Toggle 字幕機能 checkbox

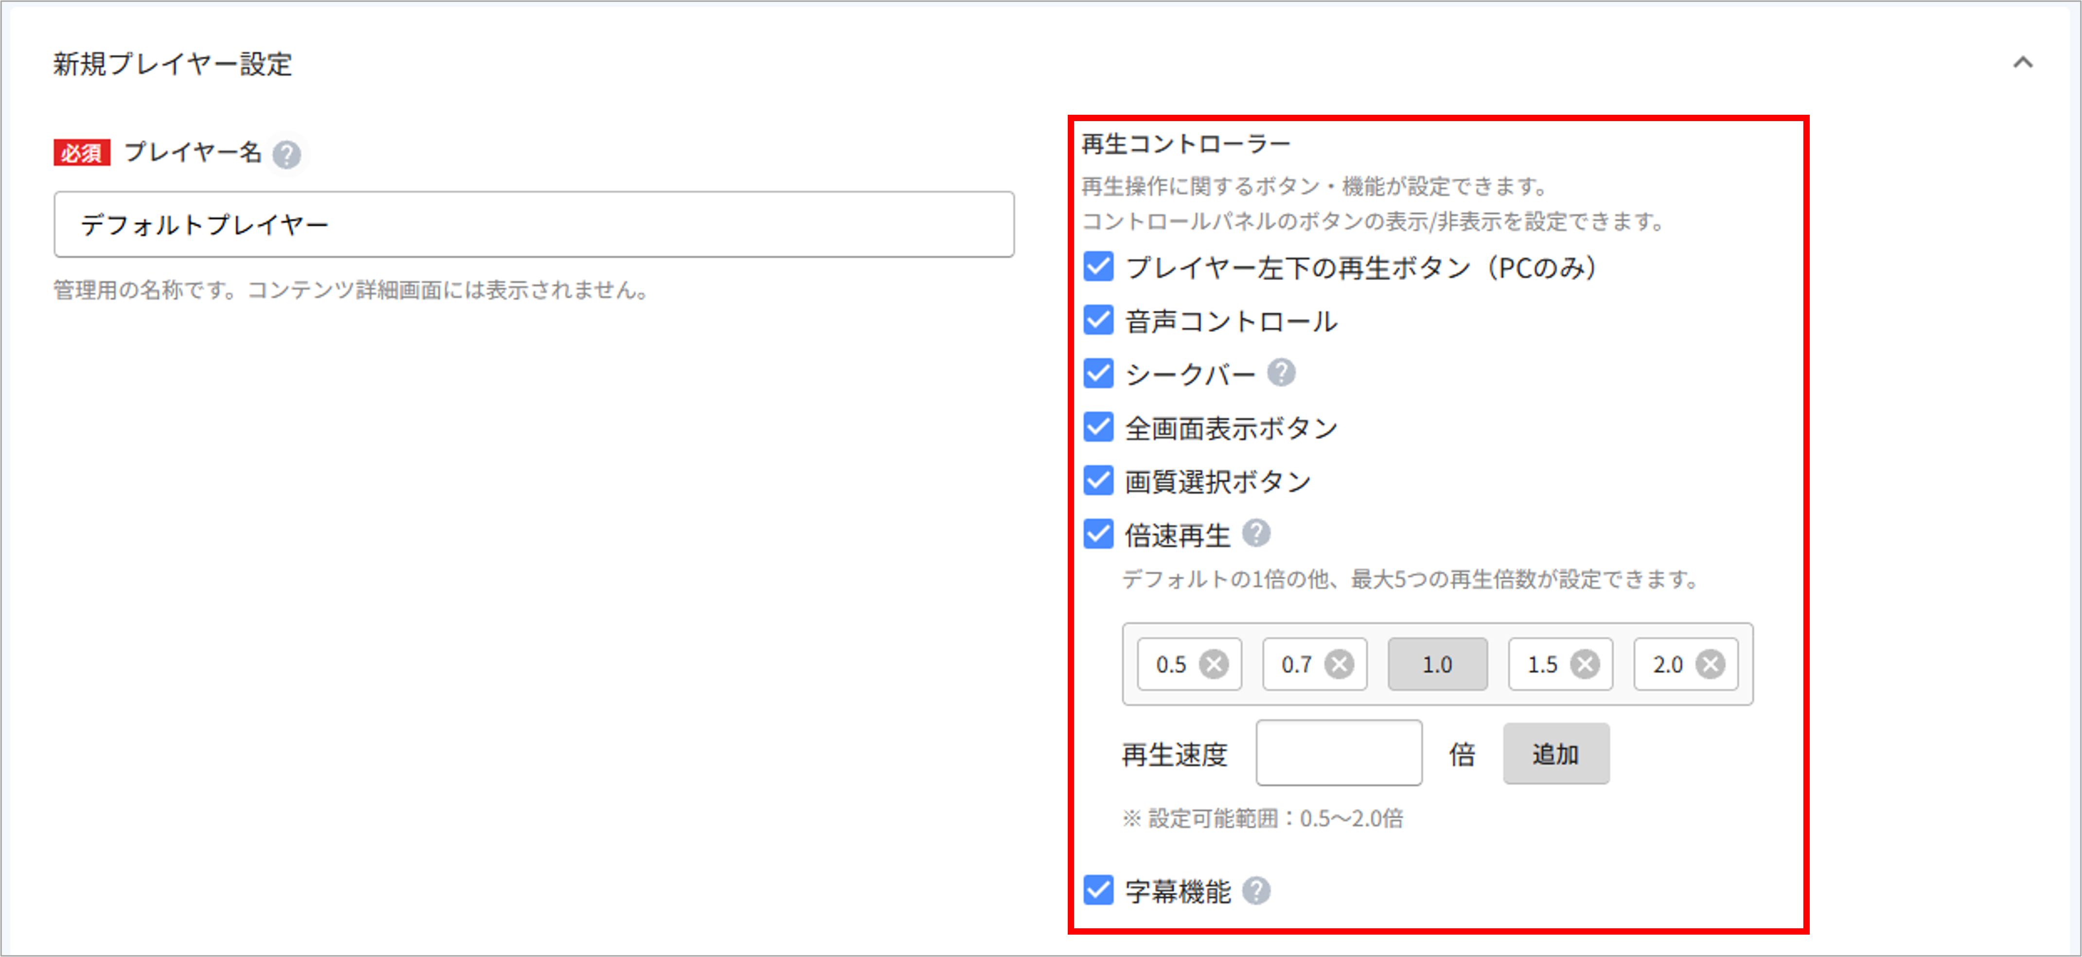[x=1098, y=890]
